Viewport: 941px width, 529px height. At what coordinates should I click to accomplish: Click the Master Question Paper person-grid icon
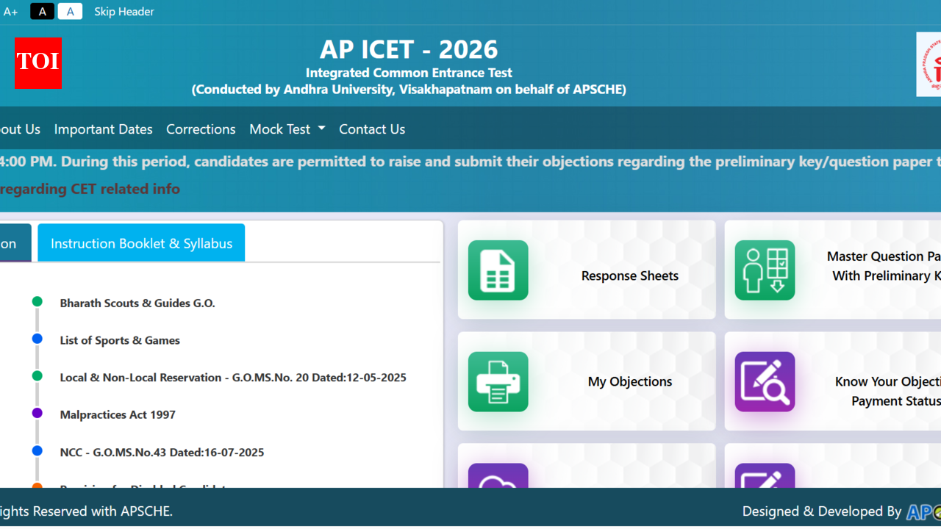(x=765, y=270)
